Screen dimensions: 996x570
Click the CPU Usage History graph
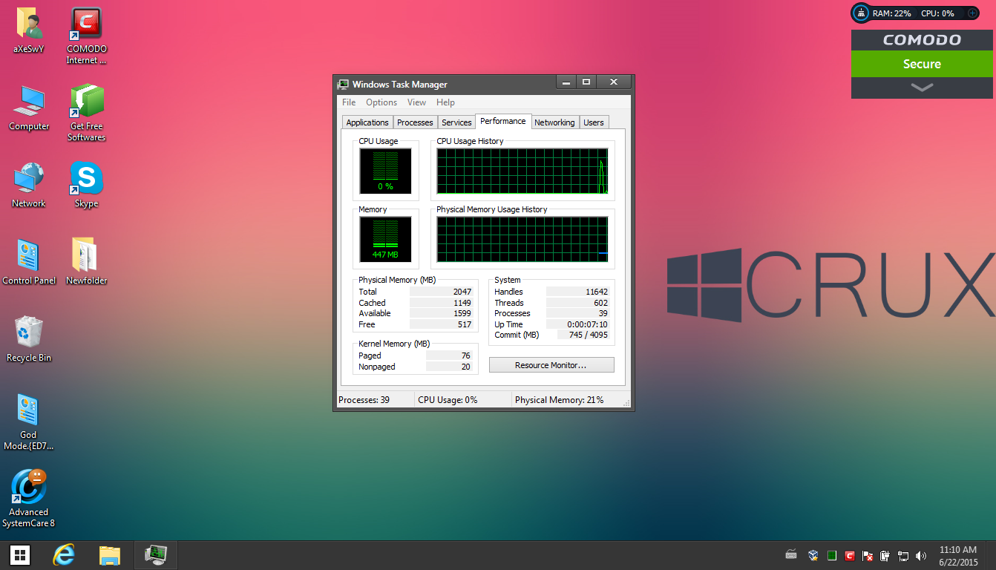[522, 171]
